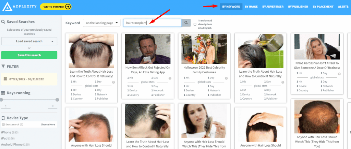Click 'How Ben Affleck Got Rejected' ad title
The image size is (351, 149).
pos(148,70)
